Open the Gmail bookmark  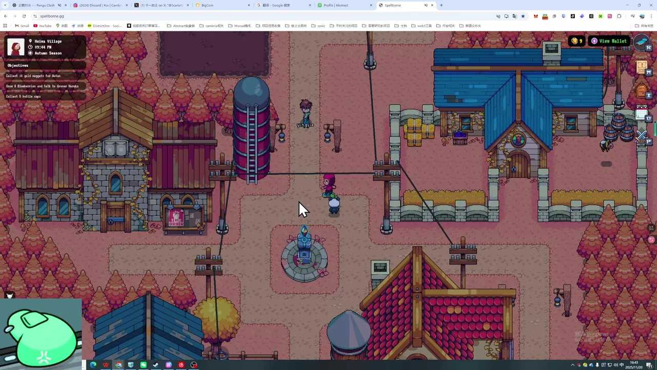pyautogui.click(x=22, y=26)
